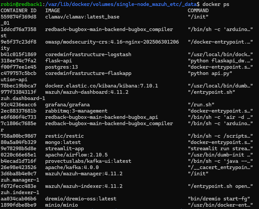Viewport: 259px width, 209px height.
Task: Select the streamlit-app image name
Action: click(x=65, y=149)
